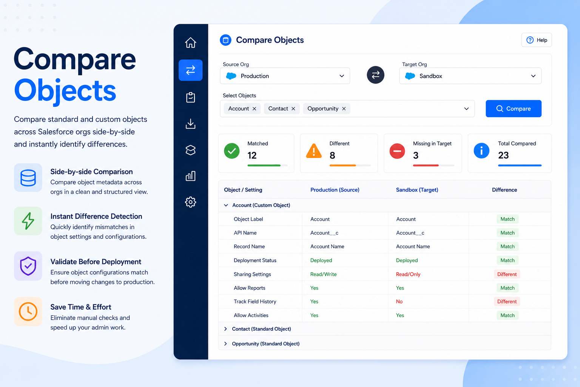Click the red minus icon on Missing in Target
Screen dimensions: 580x387
click(x=397, y=151)
